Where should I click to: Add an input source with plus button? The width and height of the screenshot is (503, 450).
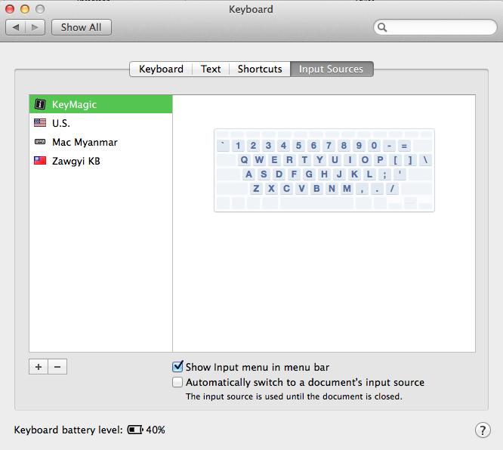39,367
